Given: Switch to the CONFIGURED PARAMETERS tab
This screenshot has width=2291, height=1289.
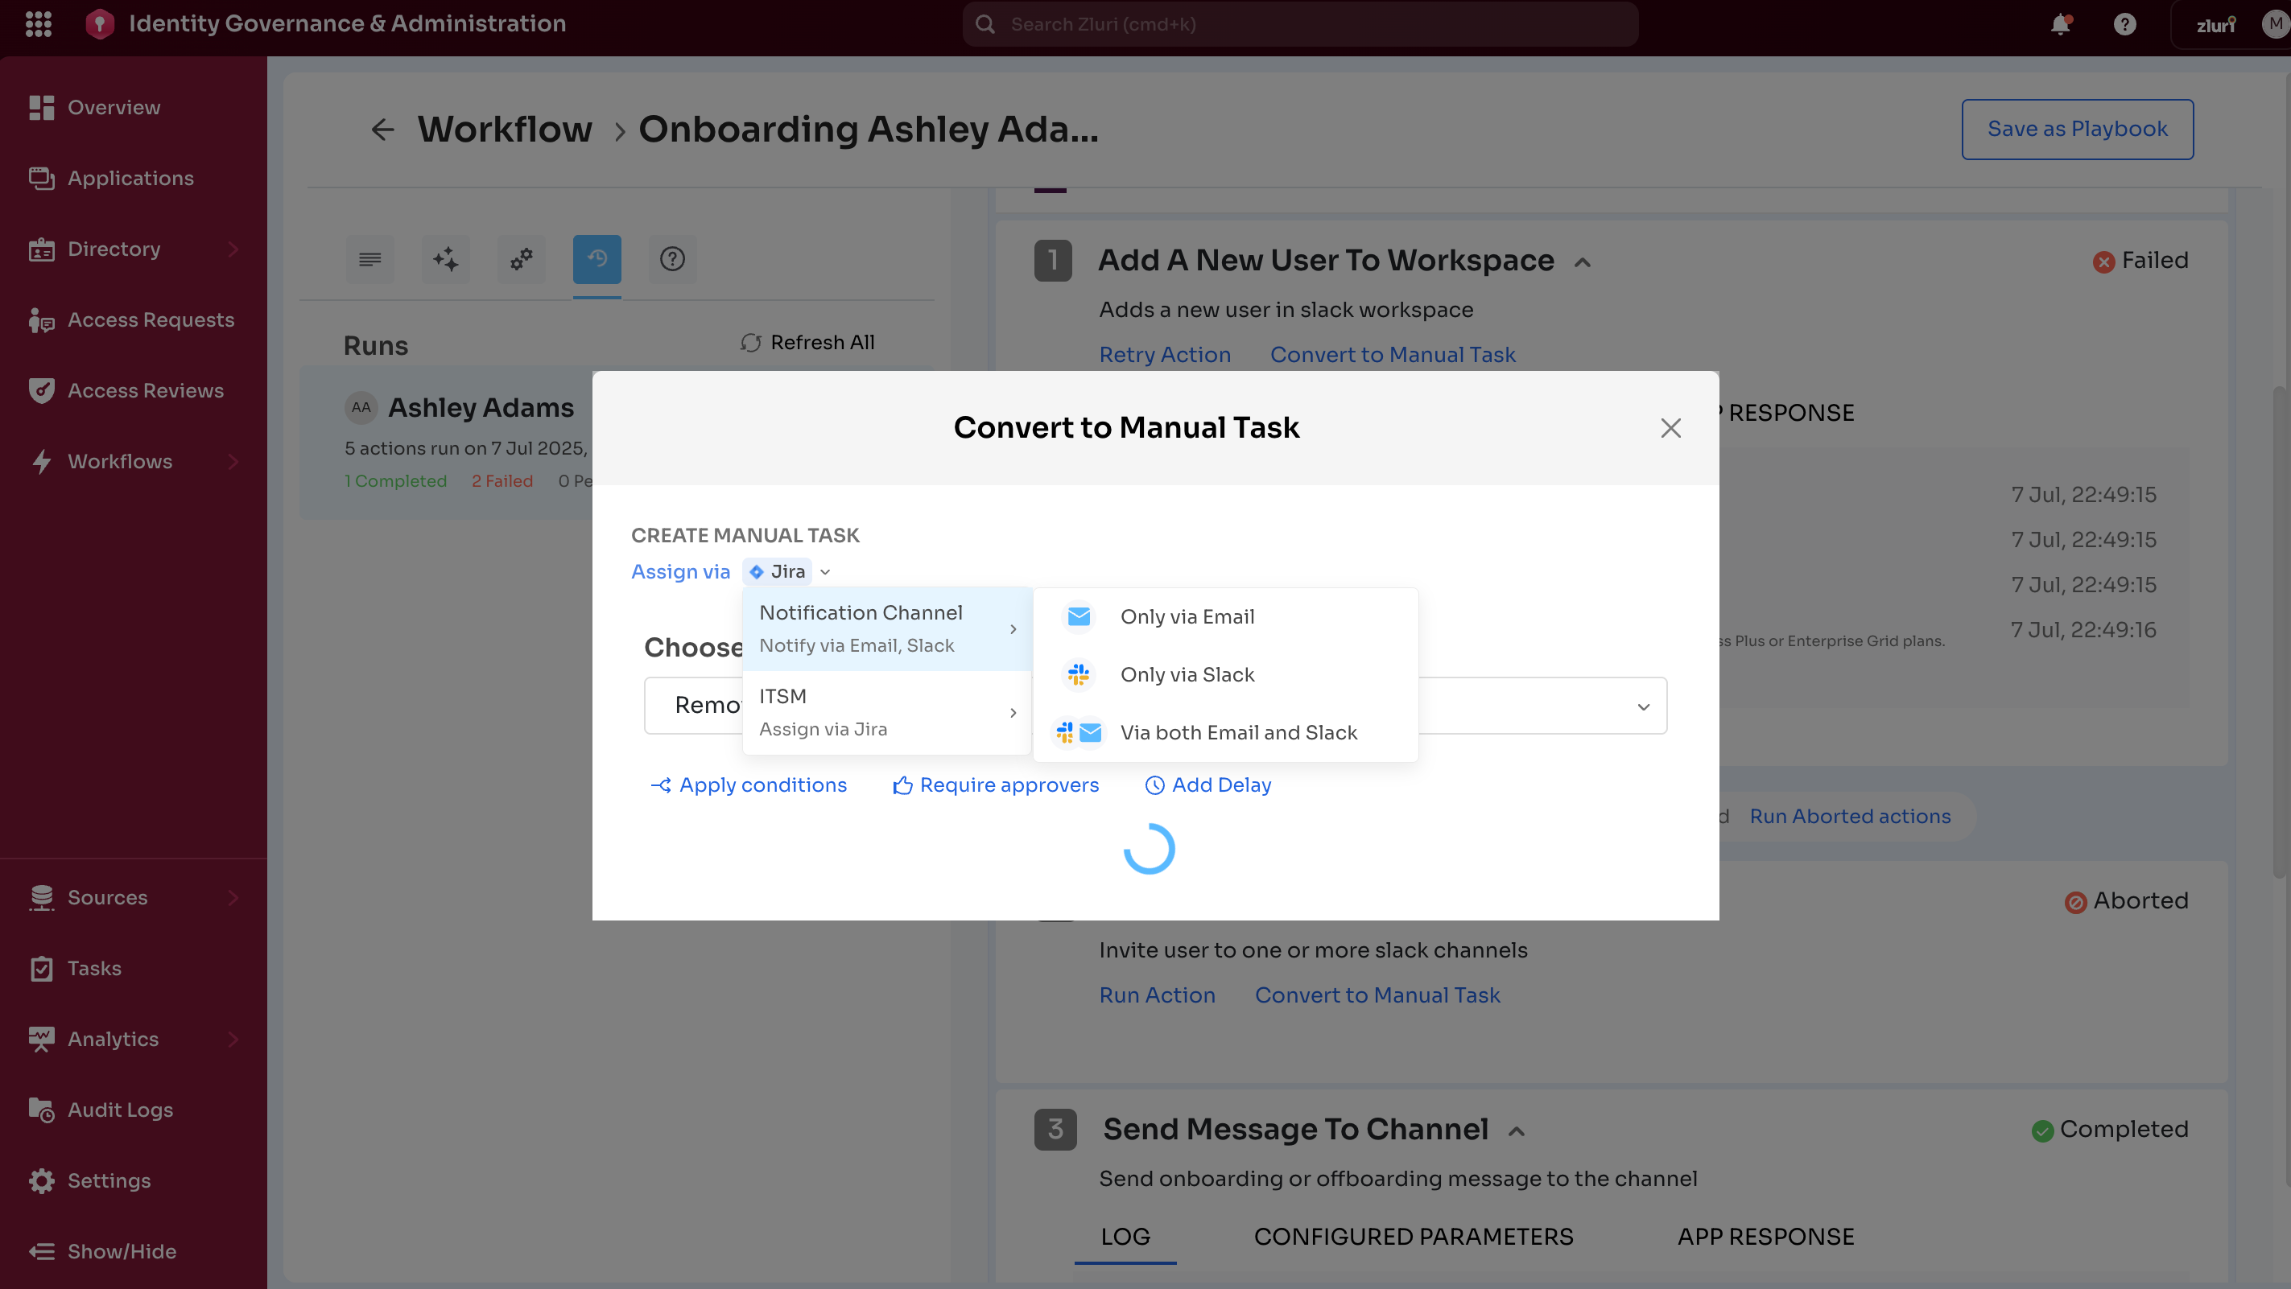Looking at the screenshot, I should tap(1412, 1237).
